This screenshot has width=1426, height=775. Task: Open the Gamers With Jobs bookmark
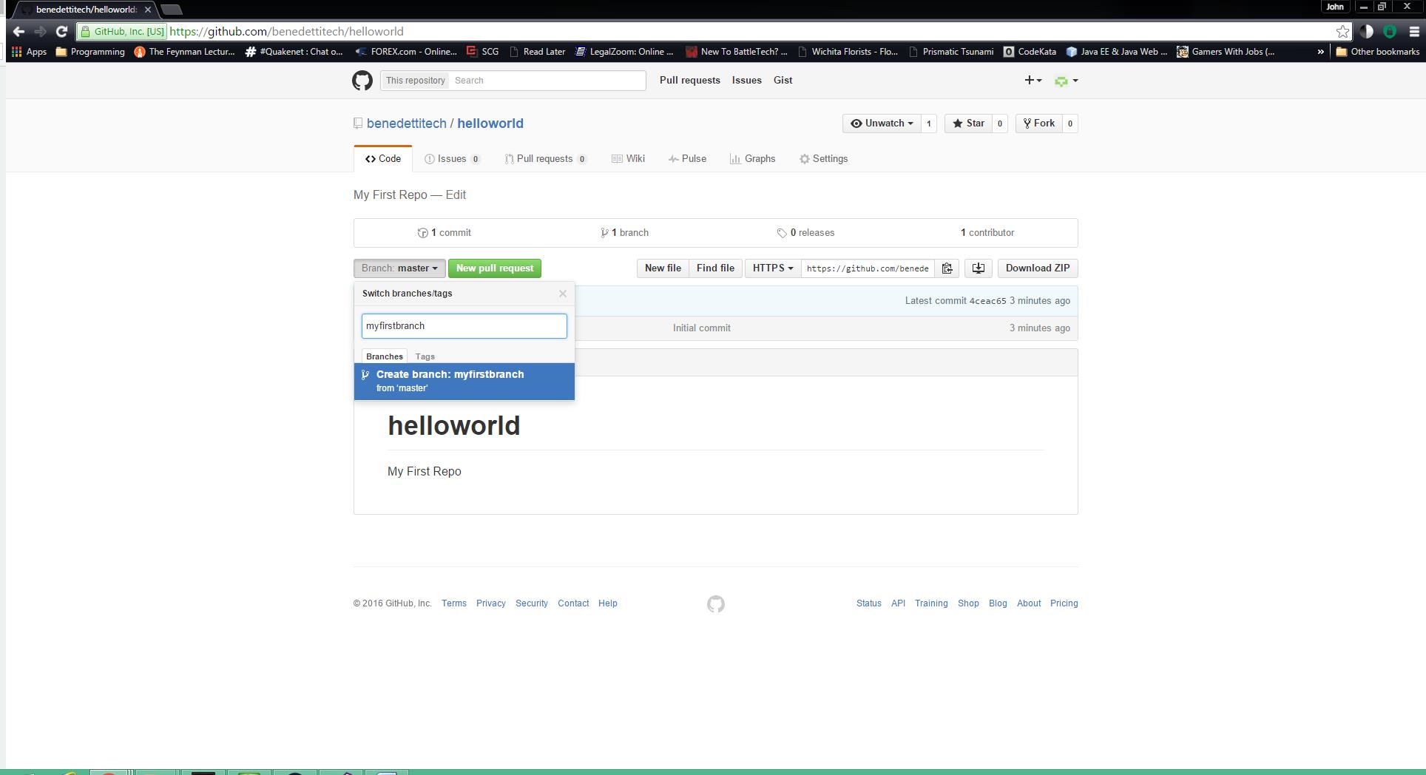[1226, 52]
